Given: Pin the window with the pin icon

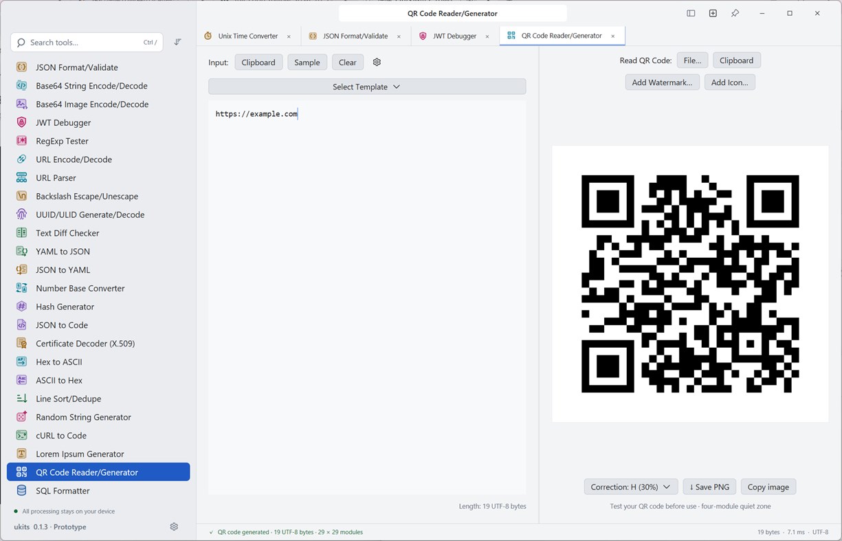Looking at the screenshot, I should click(735, 13).
